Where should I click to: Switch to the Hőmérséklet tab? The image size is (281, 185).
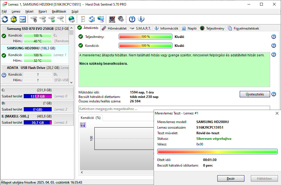[114, 28]
